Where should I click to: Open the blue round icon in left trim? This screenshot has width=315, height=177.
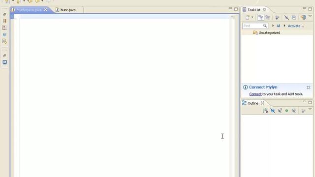tap(4, 34)
